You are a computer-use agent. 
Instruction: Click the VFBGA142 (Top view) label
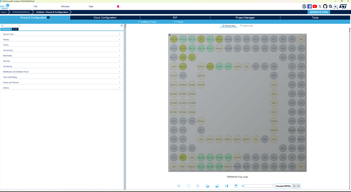237,177
